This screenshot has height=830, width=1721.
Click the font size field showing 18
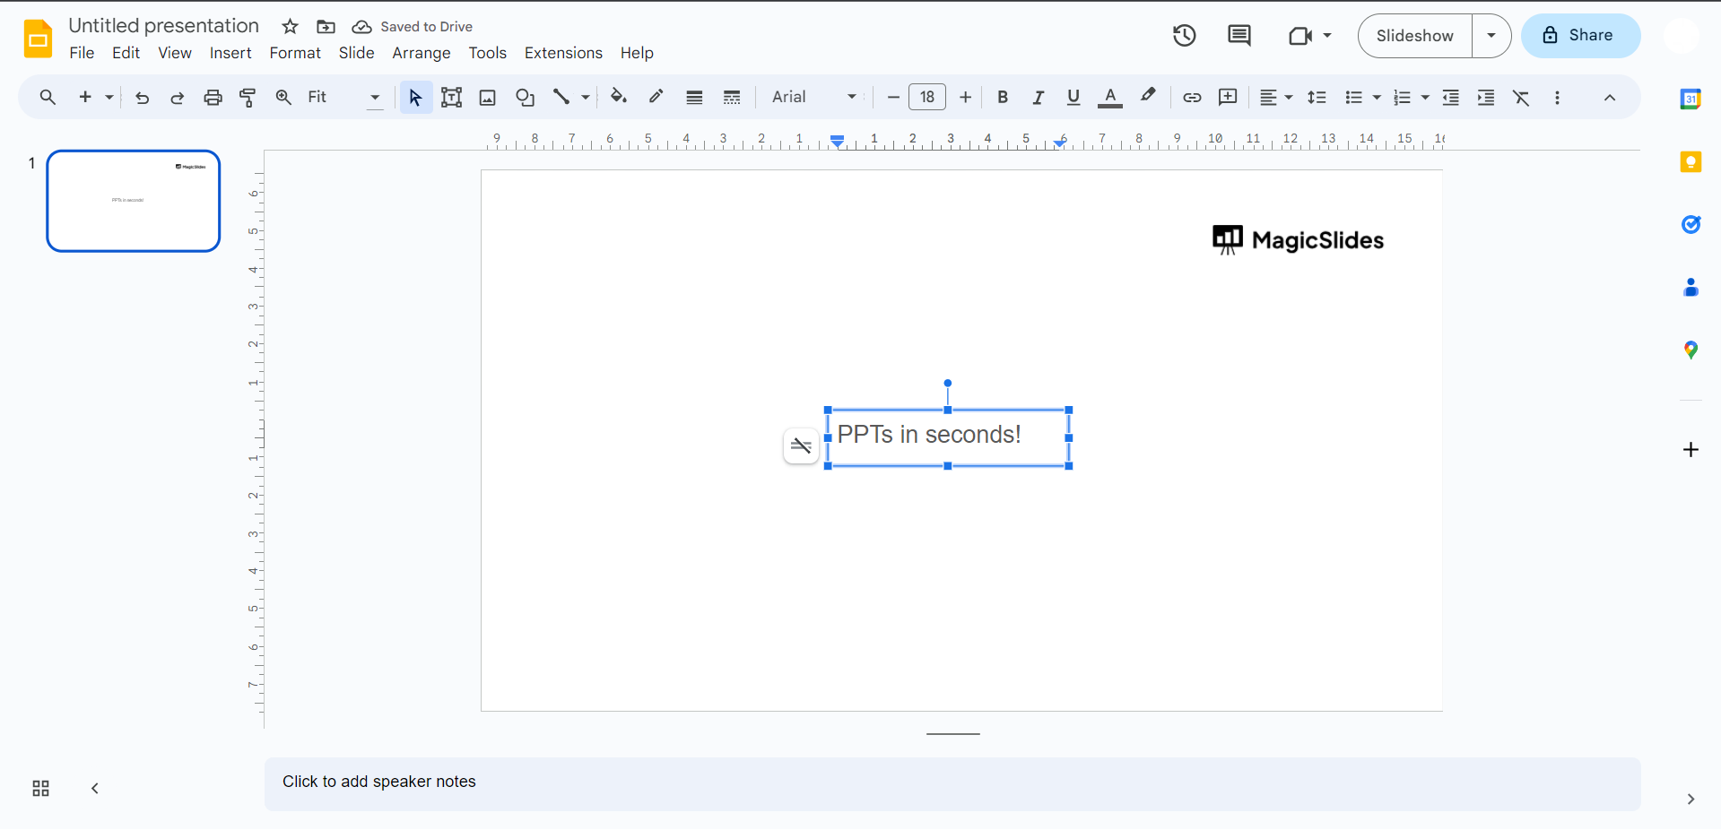coord(927,97)
